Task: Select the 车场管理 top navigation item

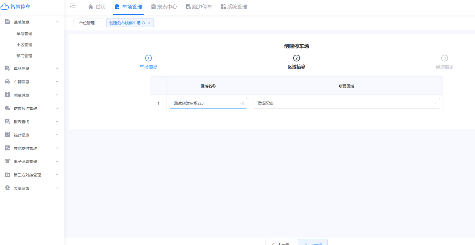Action: 128,7
